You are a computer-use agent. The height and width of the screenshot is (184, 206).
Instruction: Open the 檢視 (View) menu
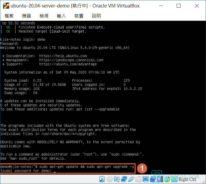(x=44, y=16)
